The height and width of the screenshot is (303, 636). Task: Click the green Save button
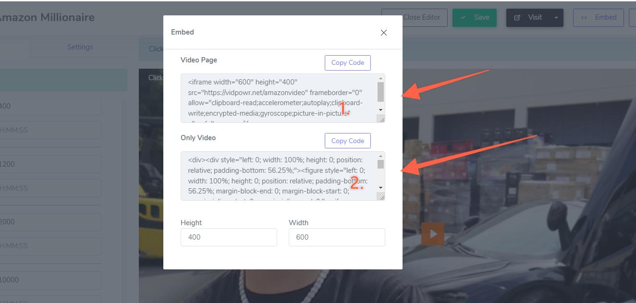(475, 18)
